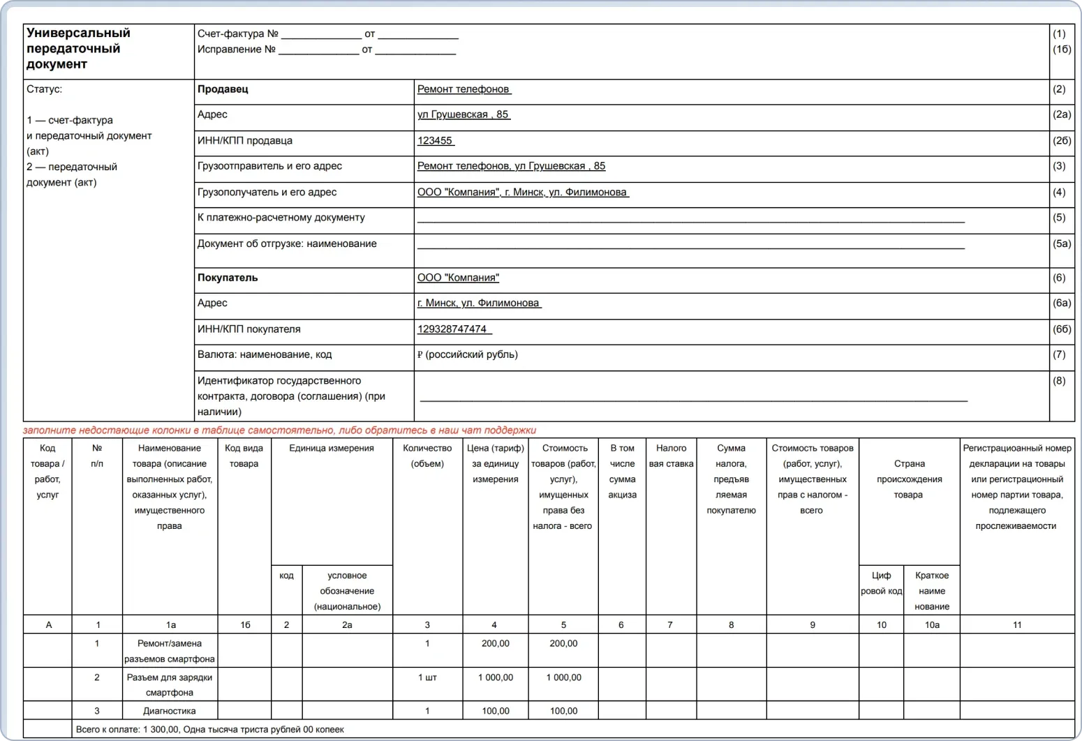Click the 'Ремонт/замена разъемов смартфона' item cell
The width and height of the screenshot is (1082, 741).
click(x=169, y=651)
